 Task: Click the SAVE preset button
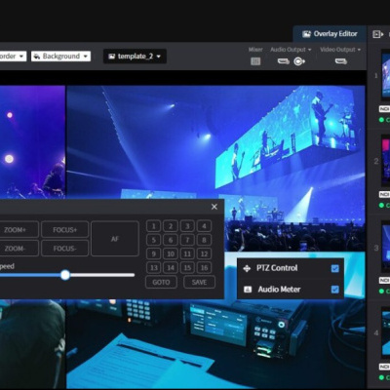(199, 282)
